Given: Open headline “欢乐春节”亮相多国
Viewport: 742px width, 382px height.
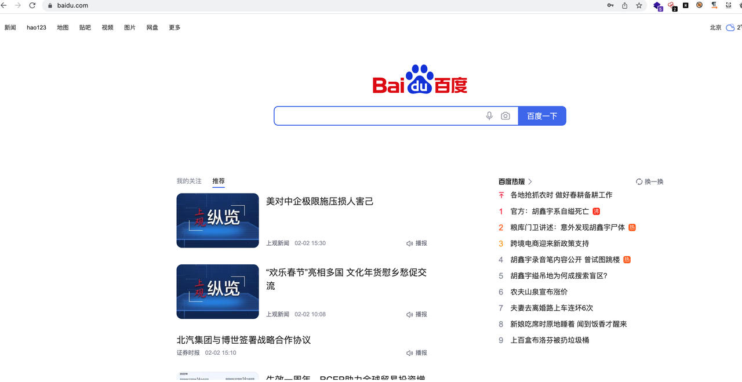Looking at the screenshot, I should (x=346, y=279).
